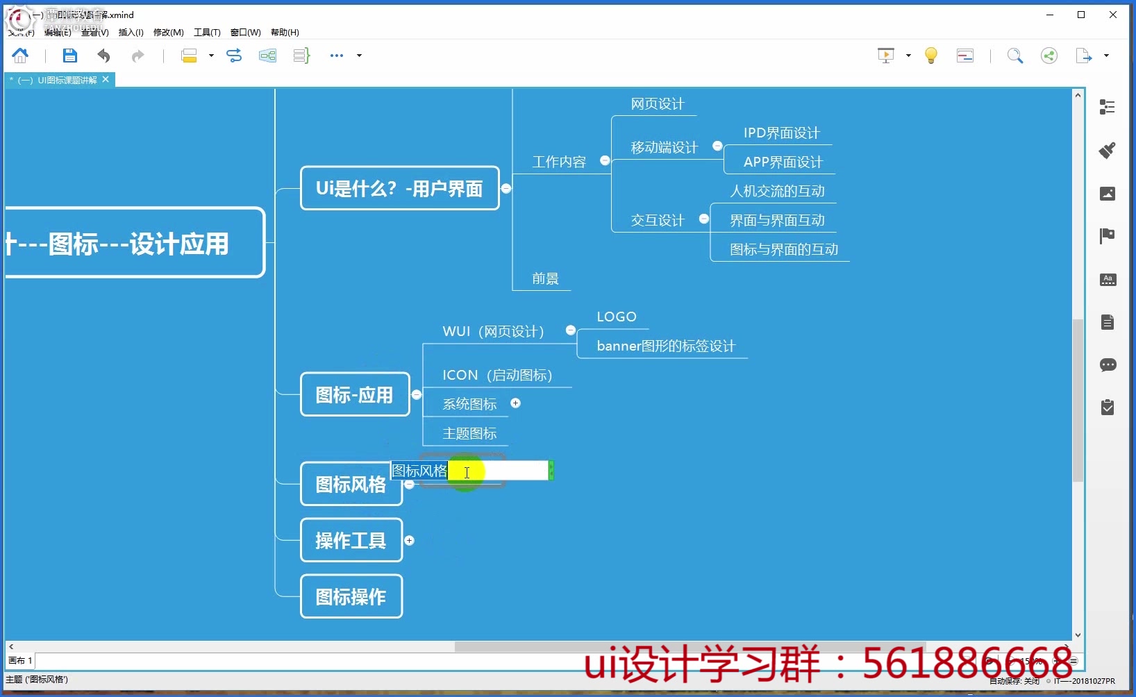The width and height of the screenshot is (1136, 697).
Task: Select the 主题图标 subtopic
Action: coord(469,433)
